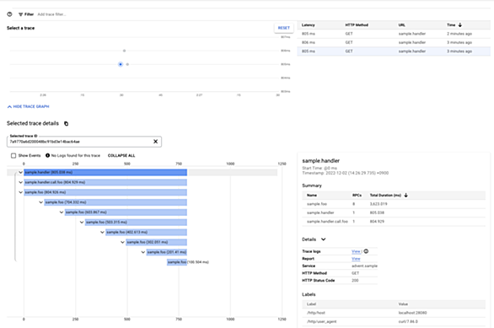This screenshot has width=494, height=328.
Task: Click the summary Name column header
Action: pos(312,196)
